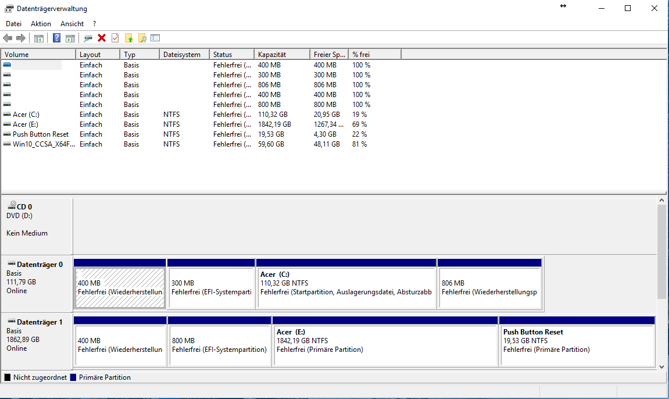The image size is (669, 399).
Task: Click the Datenträger 1 disk icon
Action: [x=12, y=321]
